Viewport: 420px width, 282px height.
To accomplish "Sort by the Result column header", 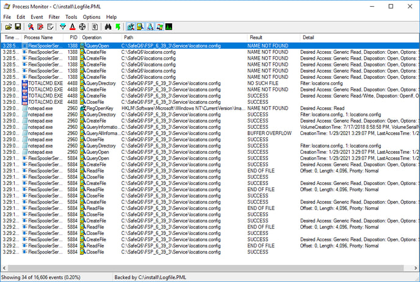I will tap(273, 37).
